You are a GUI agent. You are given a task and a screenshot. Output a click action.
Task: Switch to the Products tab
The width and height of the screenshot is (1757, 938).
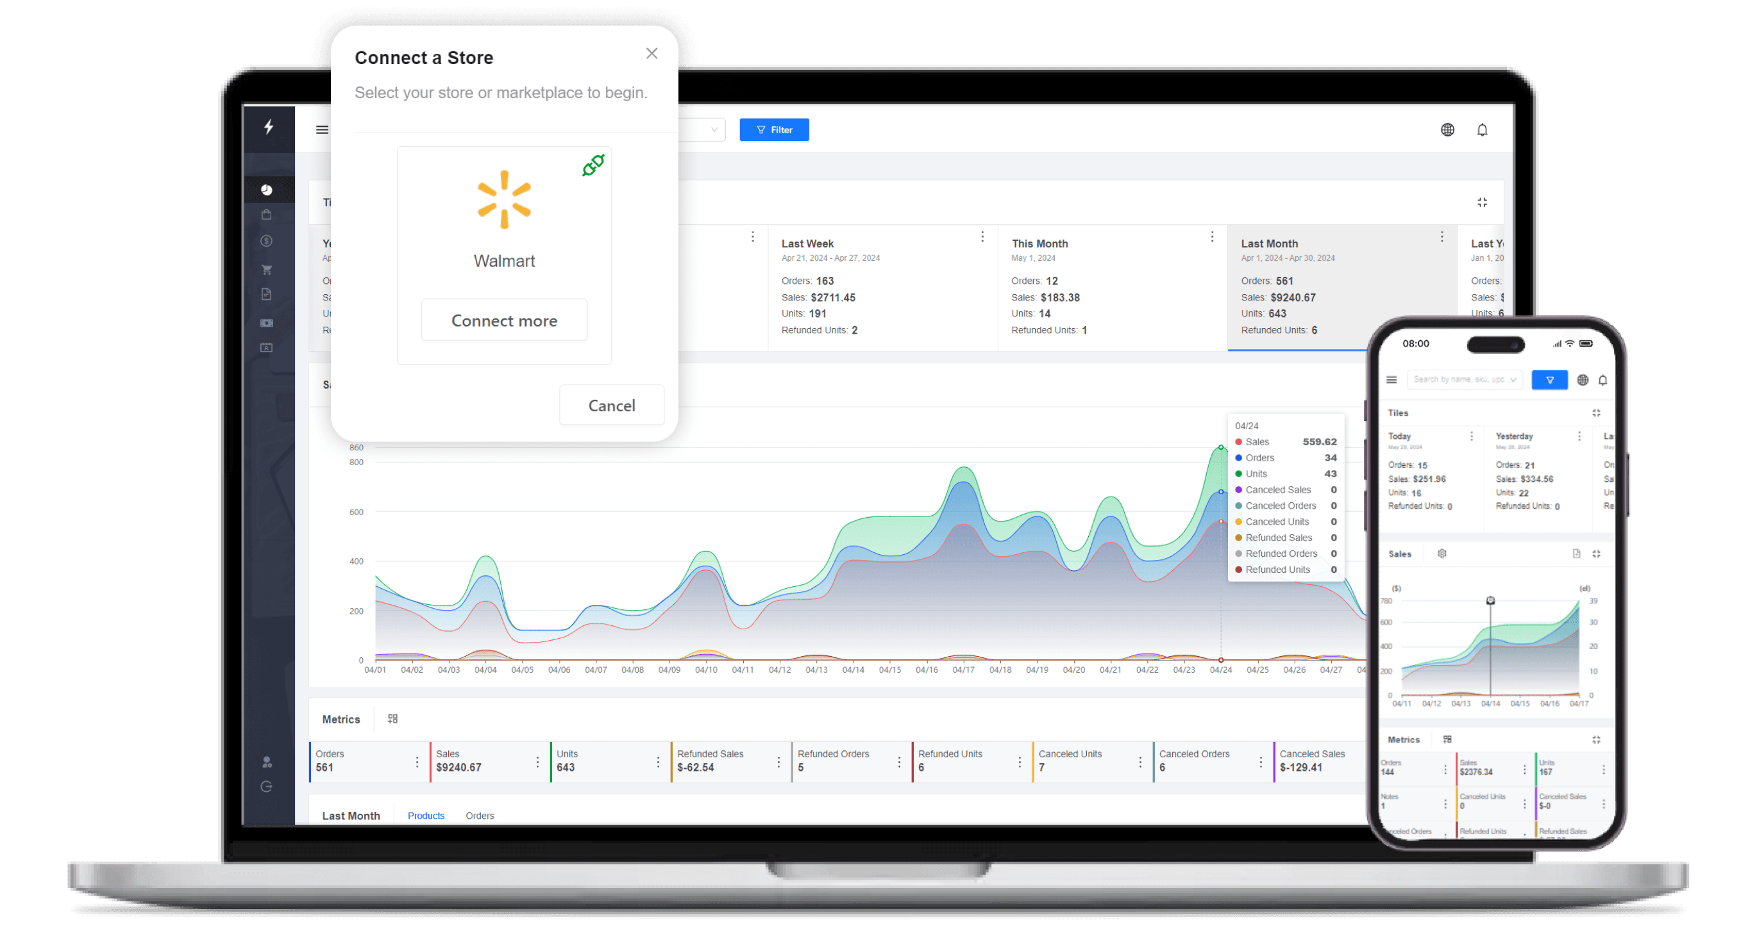[426, 816]
